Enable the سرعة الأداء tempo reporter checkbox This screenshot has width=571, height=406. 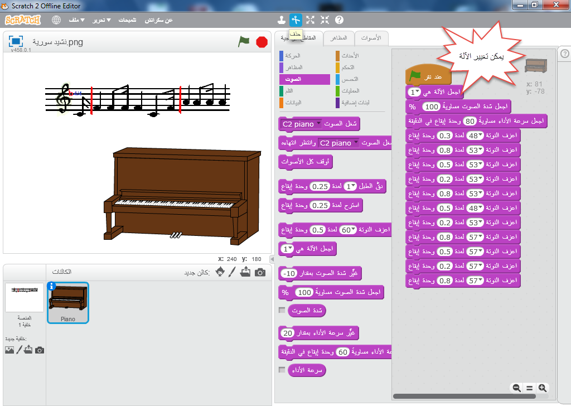pos(282,370)
